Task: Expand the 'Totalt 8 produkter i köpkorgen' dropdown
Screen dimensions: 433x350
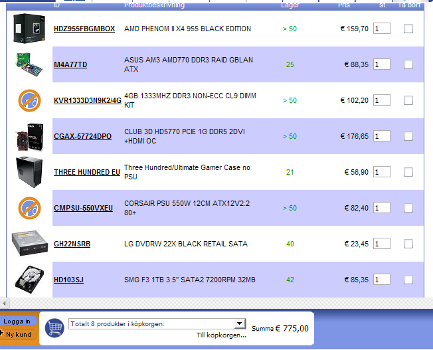Action: point(239,323)
